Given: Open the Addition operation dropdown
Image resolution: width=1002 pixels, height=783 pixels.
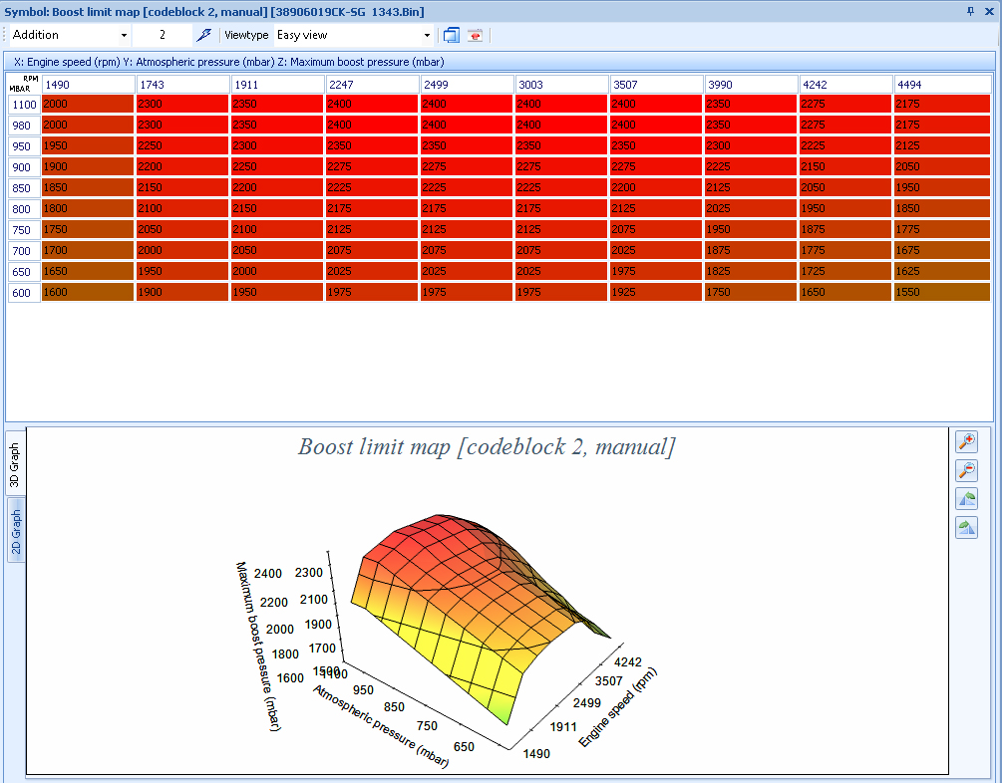Looking at the screenshot, I should [x=124, y=35].
